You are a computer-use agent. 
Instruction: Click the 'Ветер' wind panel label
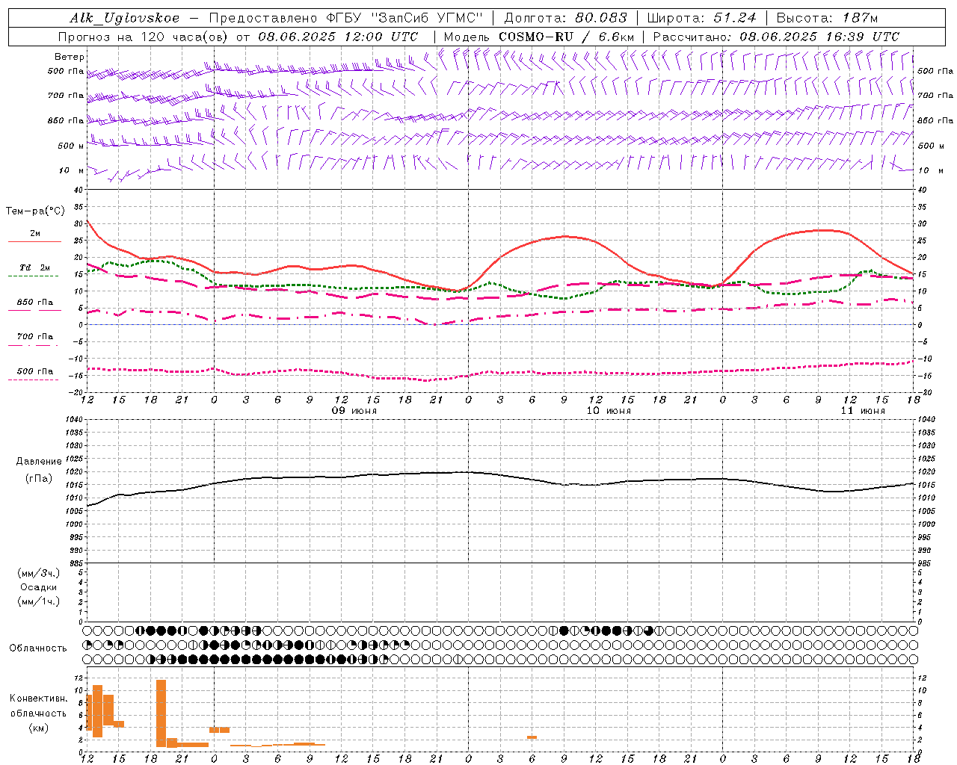tap(70, 57)
